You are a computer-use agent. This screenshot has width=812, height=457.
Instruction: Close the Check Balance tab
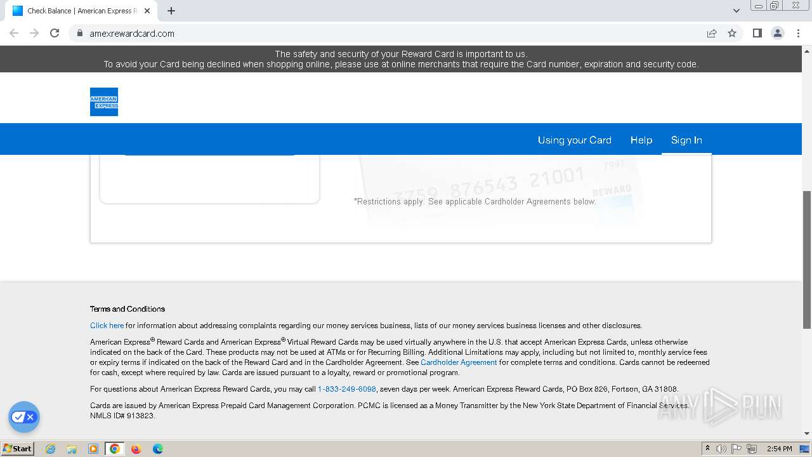[147, 11]
